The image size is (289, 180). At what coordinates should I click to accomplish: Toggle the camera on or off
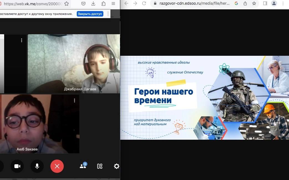[17, 166]
